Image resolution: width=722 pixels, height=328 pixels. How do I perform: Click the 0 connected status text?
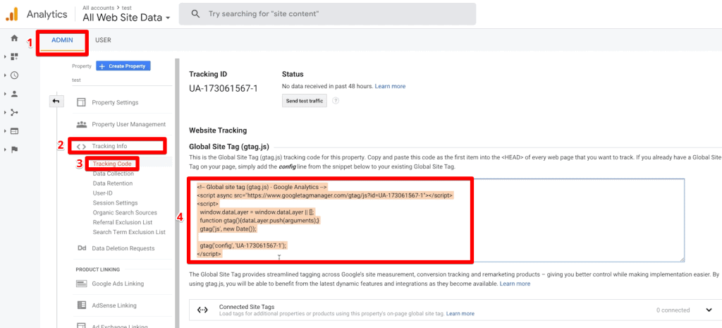click(x=673, y=310)
